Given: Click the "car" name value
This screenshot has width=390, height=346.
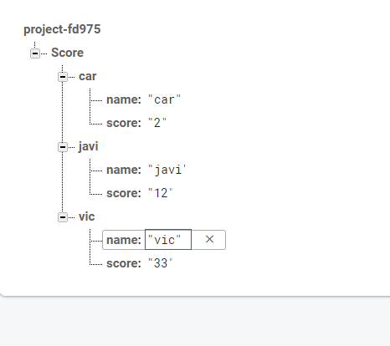Looking at the screenshot, I should pyautogui.click(x=164, y=99).
